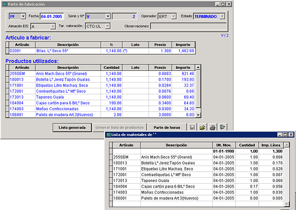Maximize the Lista de materiales window
The width and height of the screenshot is (296, 210).
point(285,134)
